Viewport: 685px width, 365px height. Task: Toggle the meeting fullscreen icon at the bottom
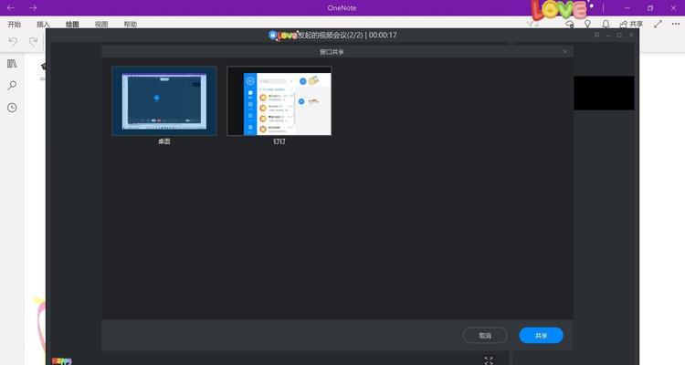pos(489,360)
